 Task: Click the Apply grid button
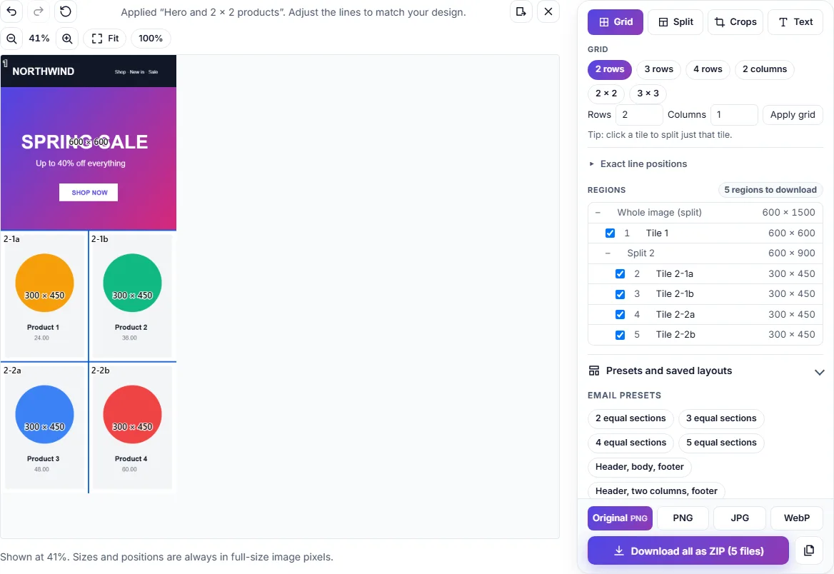tap(793, 114)
